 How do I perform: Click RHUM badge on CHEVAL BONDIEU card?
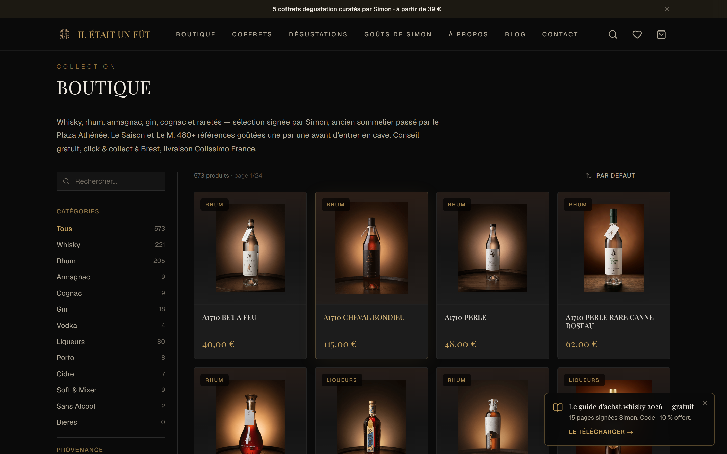(335, 205)
